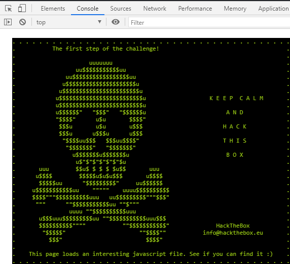The image size is (290, 264).
Task: Select the 'HackTheBox' signature text
Action: pyautogui.click(x=233, y=226)
